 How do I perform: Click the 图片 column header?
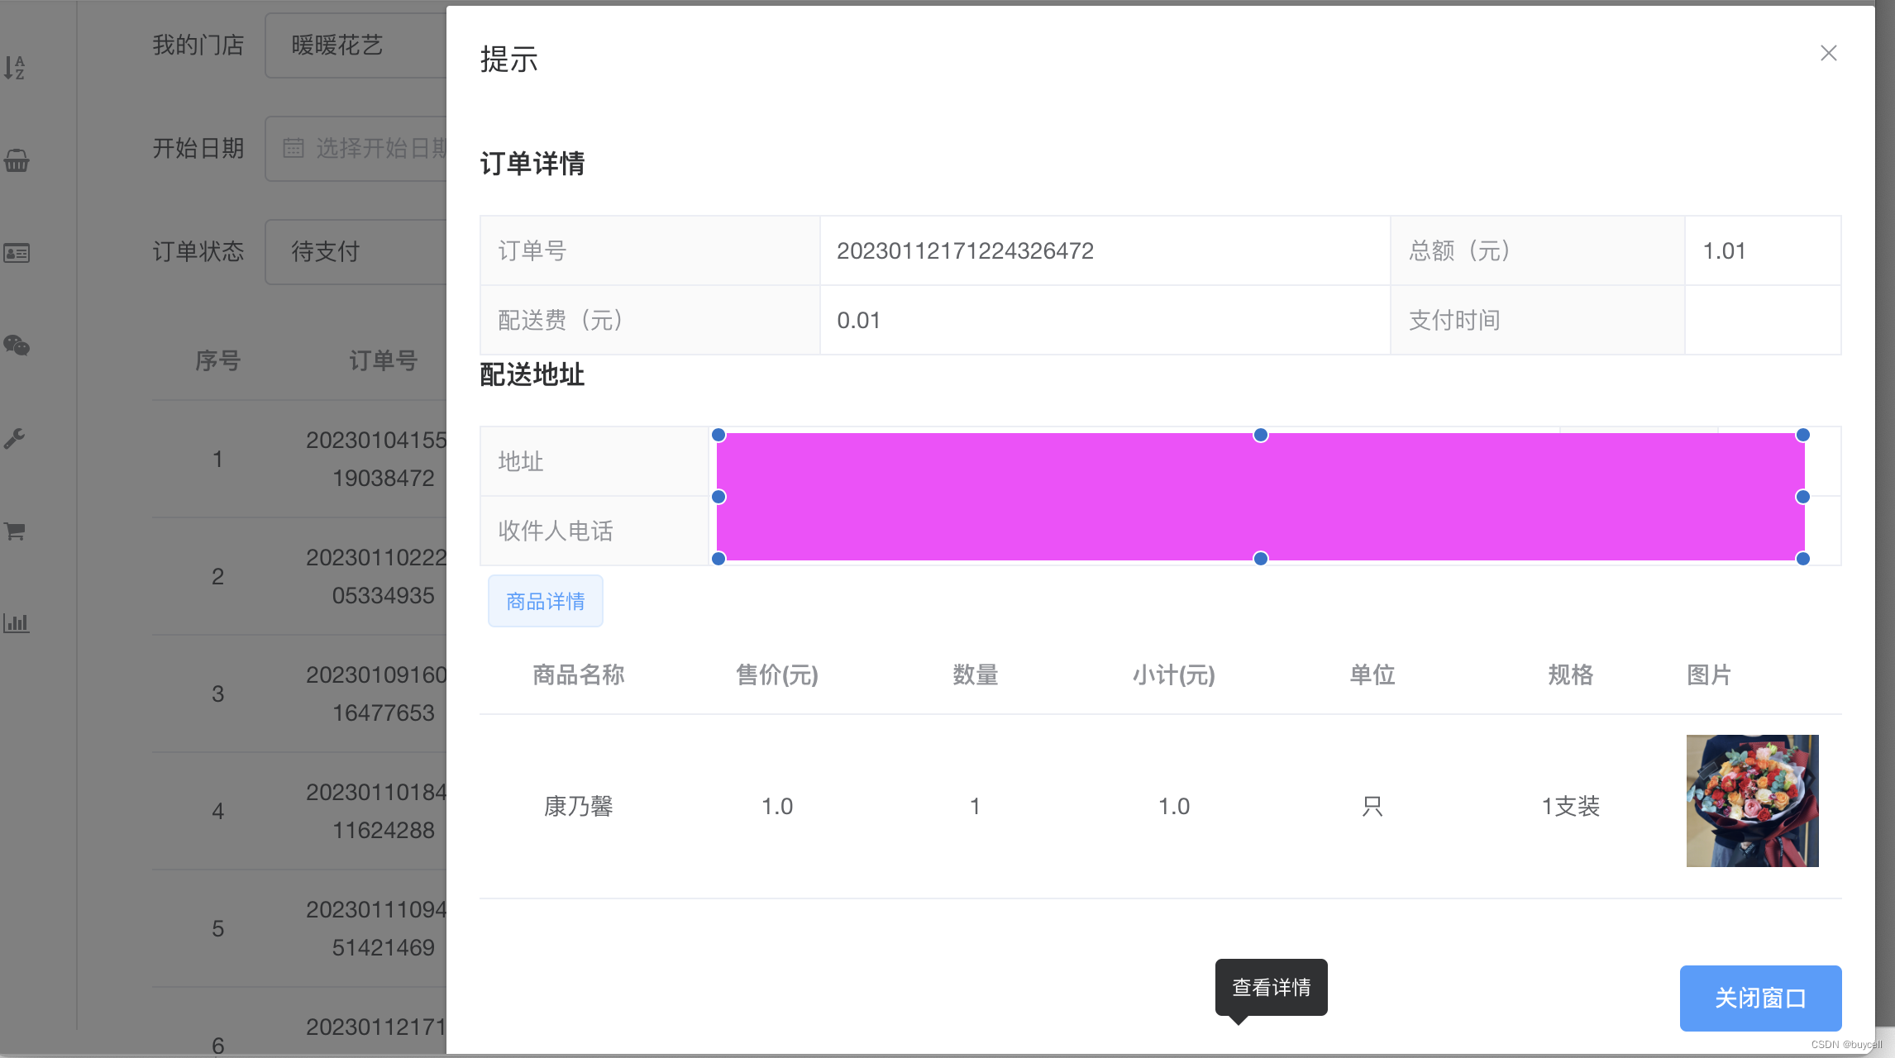coord(1709,674)
